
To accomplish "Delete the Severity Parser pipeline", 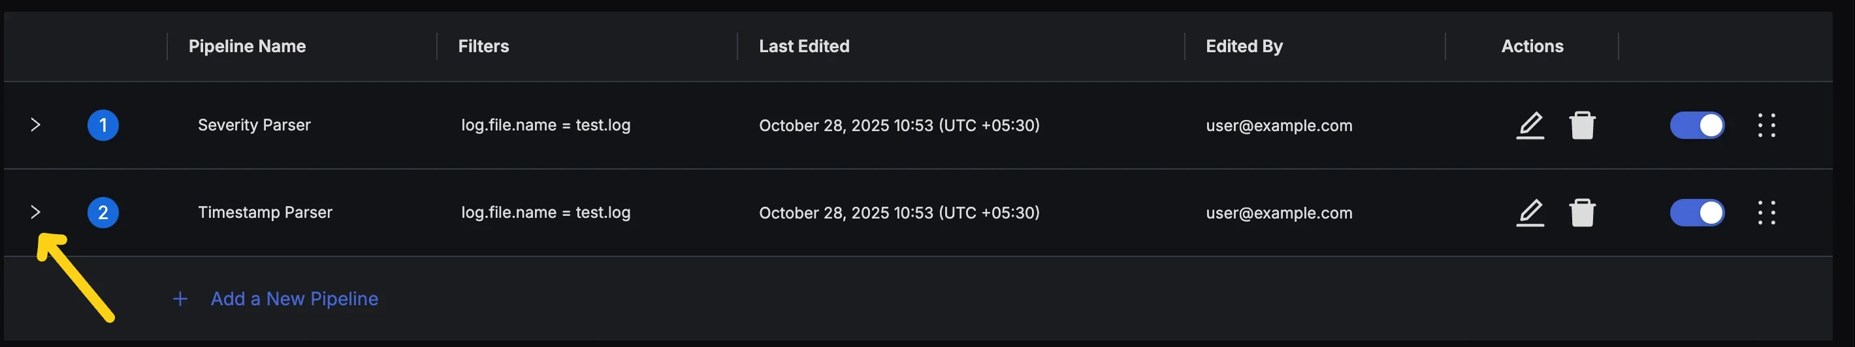I will 1581,126.
